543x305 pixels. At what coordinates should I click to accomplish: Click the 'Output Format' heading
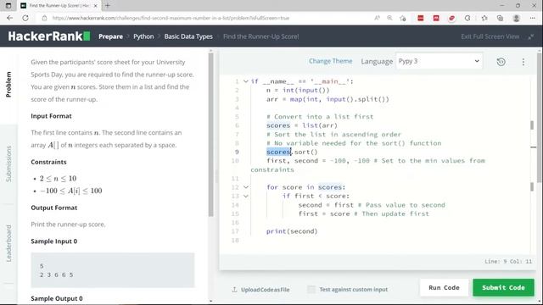point(54,208)
